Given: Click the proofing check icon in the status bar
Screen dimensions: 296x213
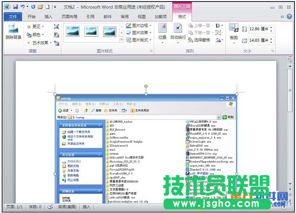Looking at the screenshot, I should coord(50,207).
